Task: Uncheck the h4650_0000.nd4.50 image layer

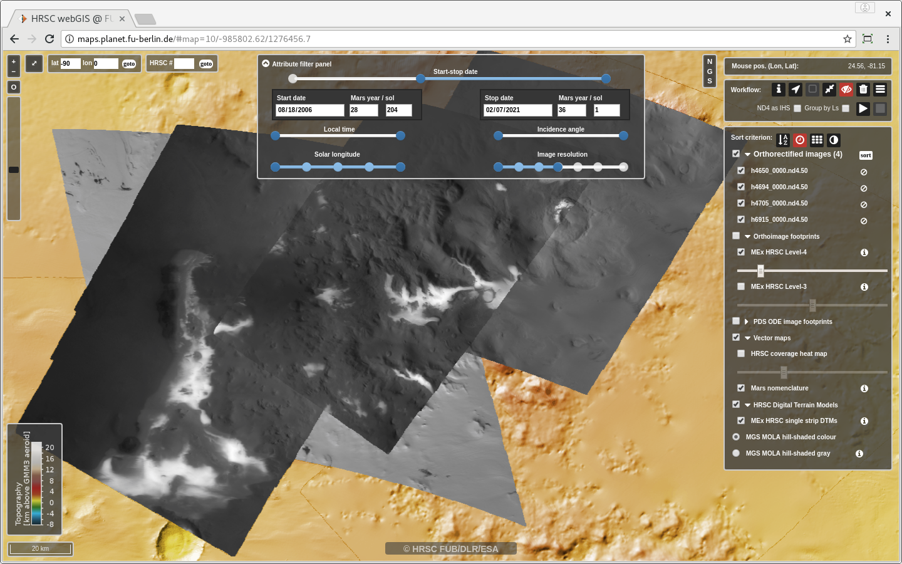Action: coord(741,170)
